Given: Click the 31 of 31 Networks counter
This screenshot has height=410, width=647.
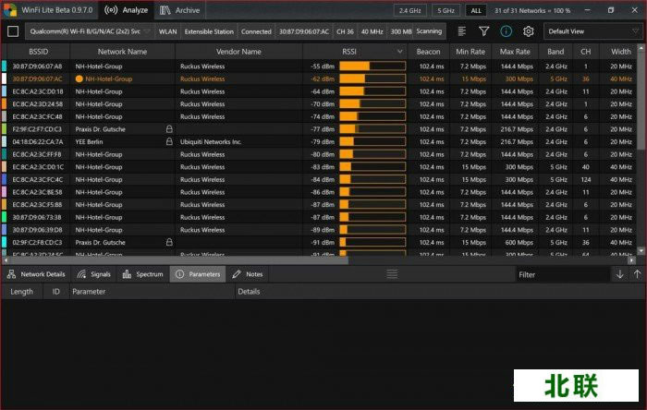Looking at the screenshot, I should [x=532, y=10].
